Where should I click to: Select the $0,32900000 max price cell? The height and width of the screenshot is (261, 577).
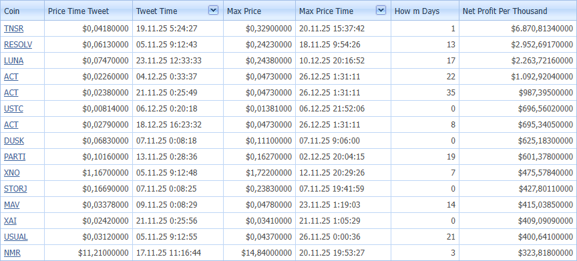click(259, 29)
